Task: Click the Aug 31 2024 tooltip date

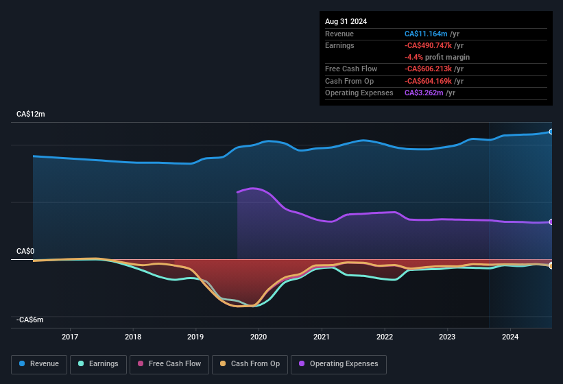Action: (x=346, y=21)
